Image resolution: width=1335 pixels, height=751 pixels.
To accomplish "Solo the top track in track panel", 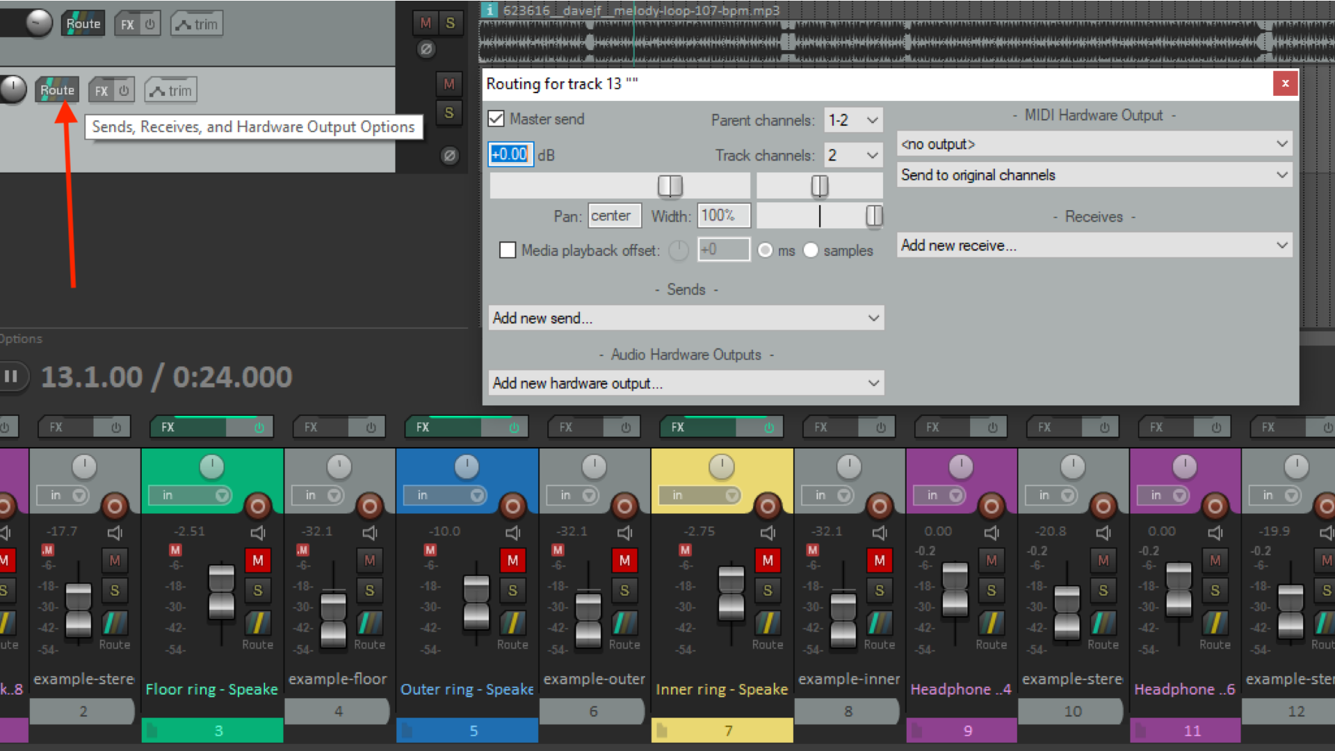I will 451,23.
